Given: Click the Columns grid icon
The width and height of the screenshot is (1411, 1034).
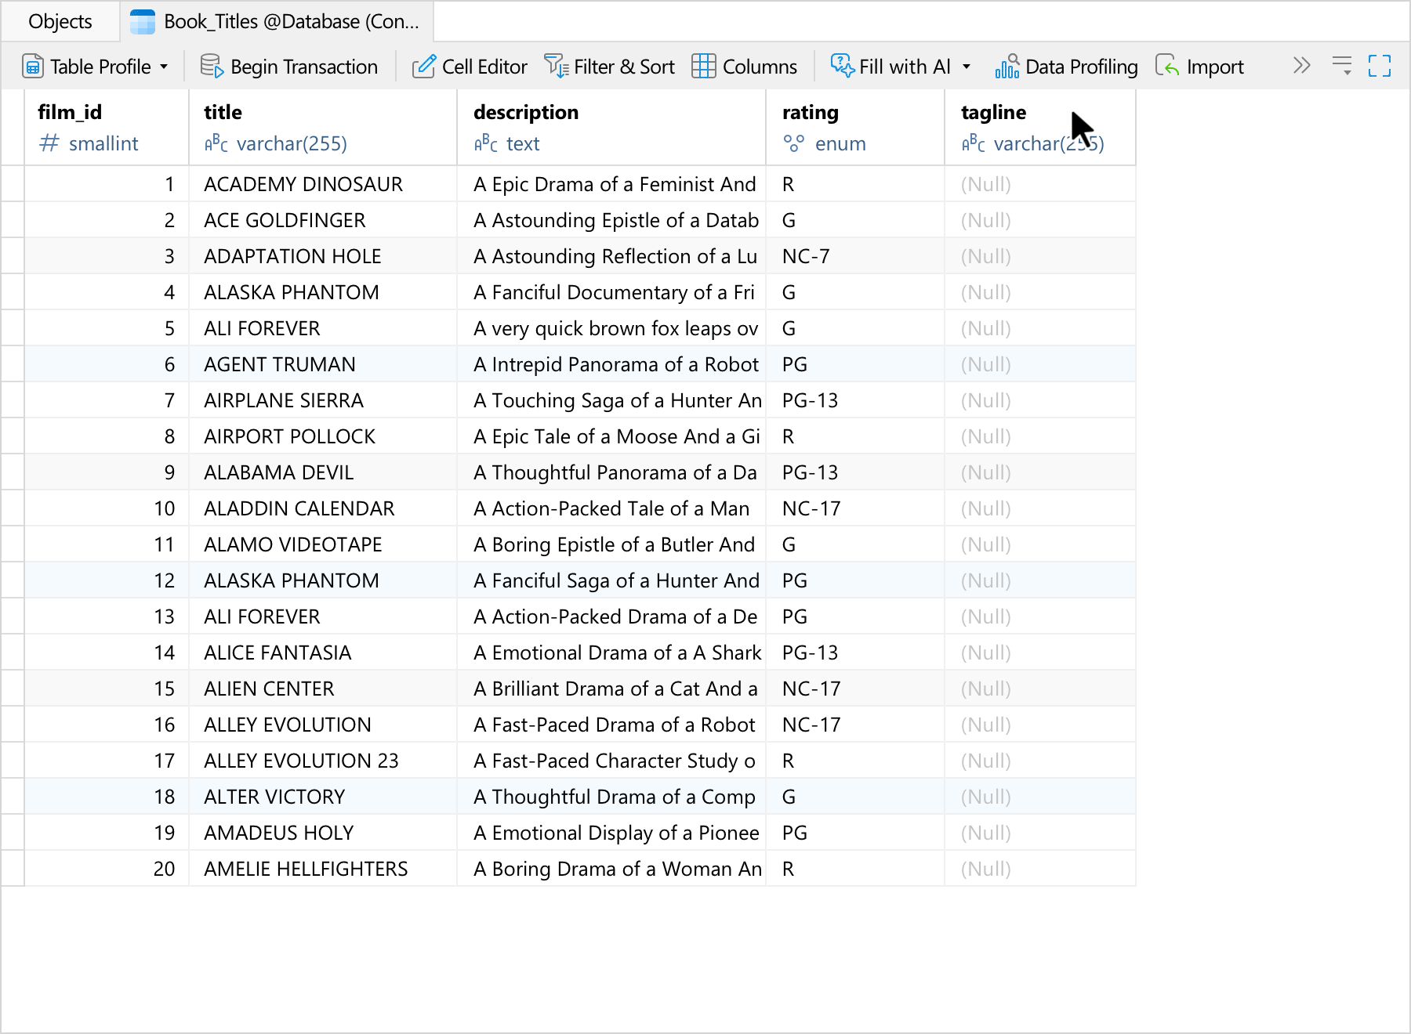Looking at the screenshot, I should pos(703,67).
